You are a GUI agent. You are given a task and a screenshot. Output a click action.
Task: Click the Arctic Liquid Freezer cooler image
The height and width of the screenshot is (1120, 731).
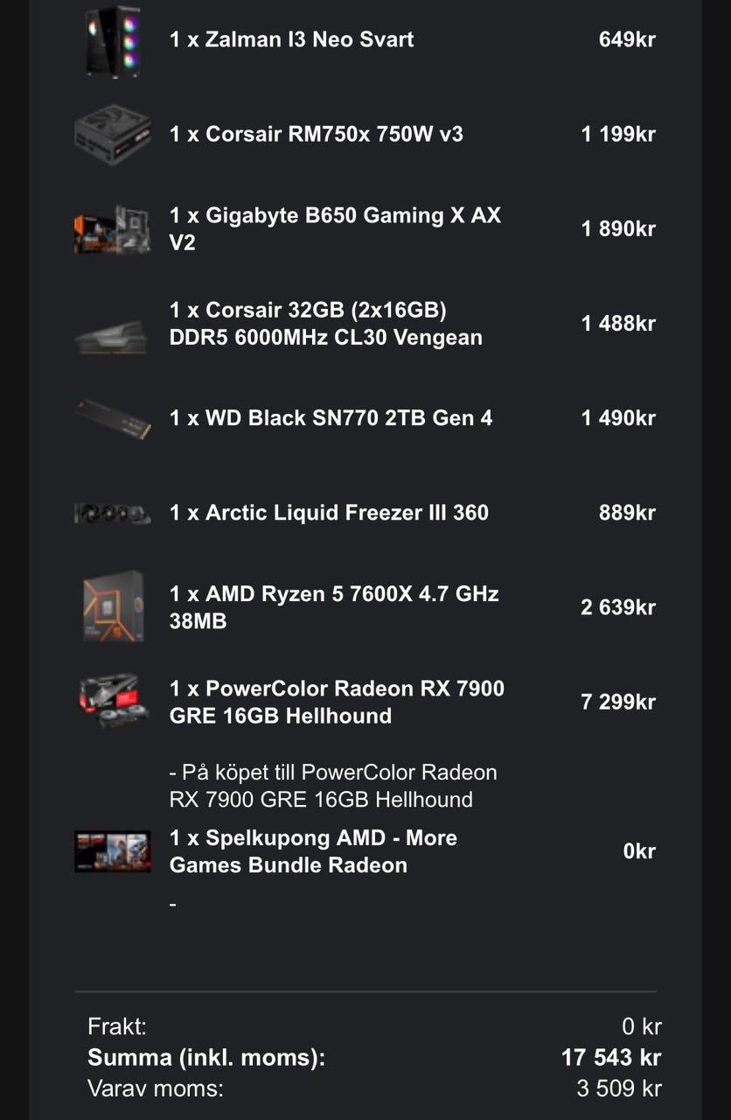[x=113, y=514]
